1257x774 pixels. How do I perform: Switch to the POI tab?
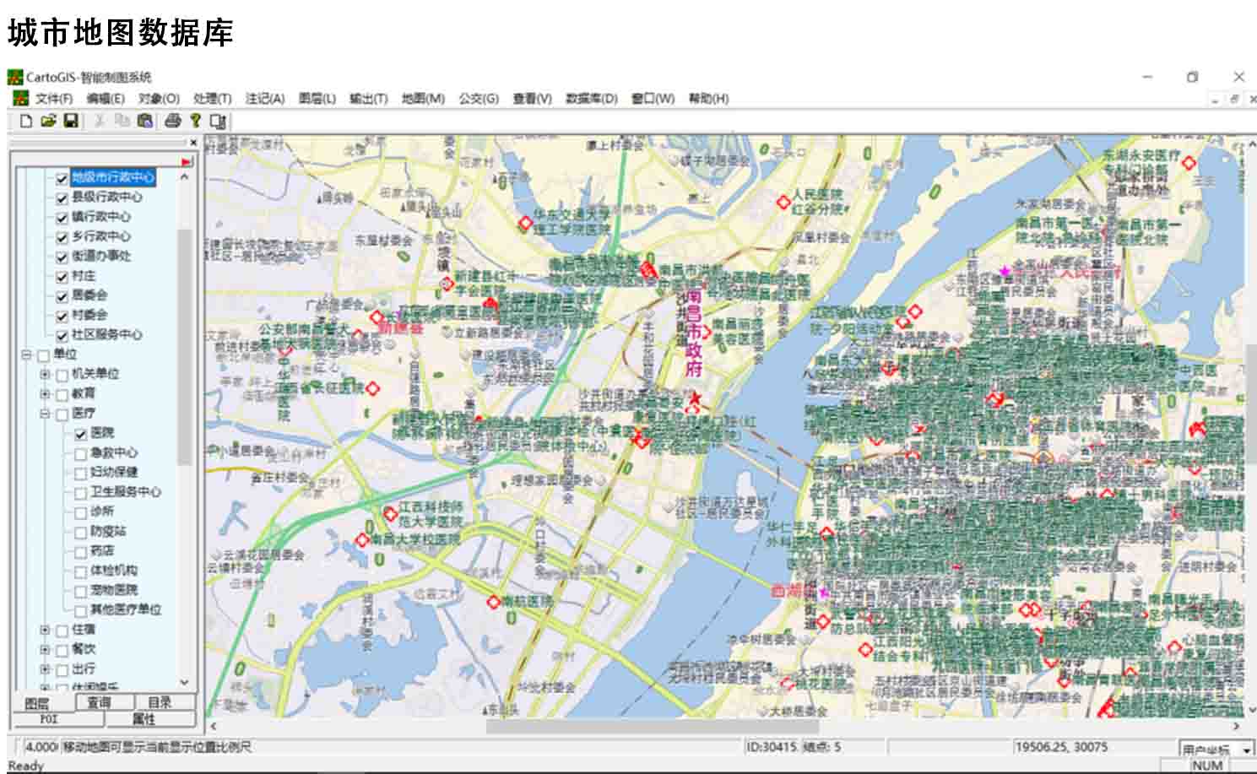pyautogui.click(x=49, y=719)
